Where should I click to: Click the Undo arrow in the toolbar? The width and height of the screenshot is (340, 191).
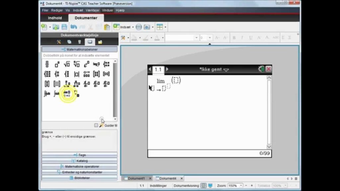point(74,27)
